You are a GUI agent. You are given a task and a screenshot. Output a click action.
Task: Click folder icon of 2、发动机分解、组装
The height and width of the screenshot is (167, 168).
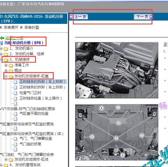6,54
